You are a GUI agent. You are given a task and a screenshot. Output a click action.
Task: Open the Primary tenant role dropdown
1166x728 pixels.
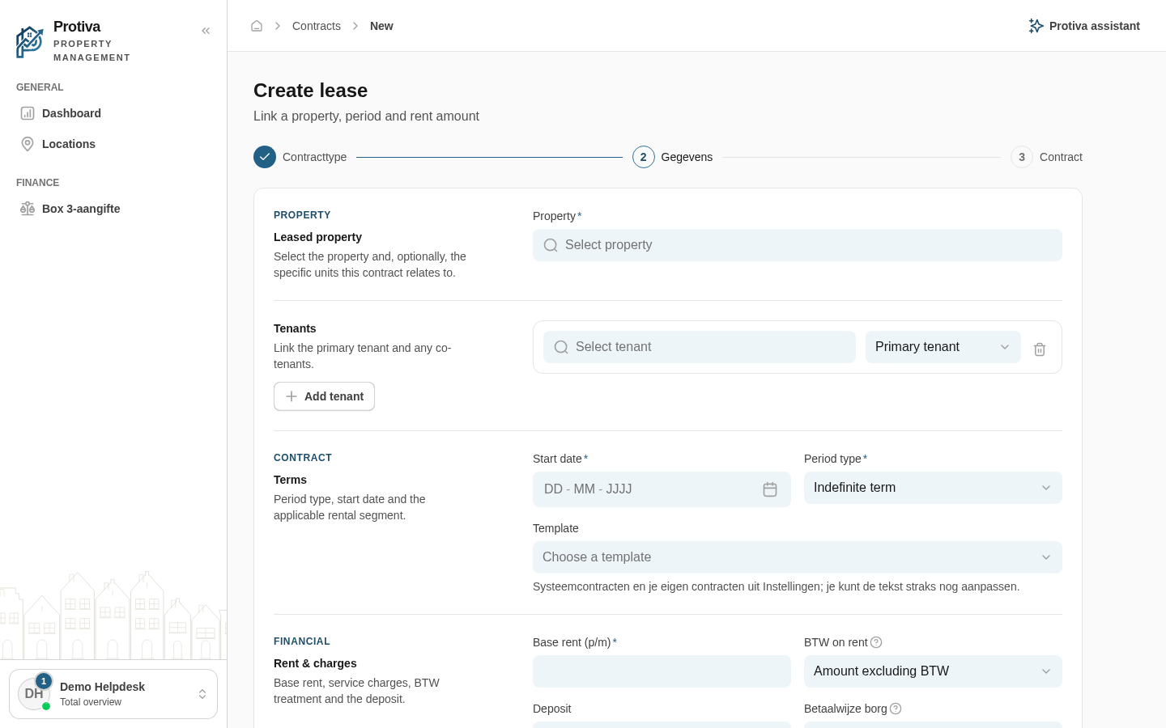(x=943, y=347)
